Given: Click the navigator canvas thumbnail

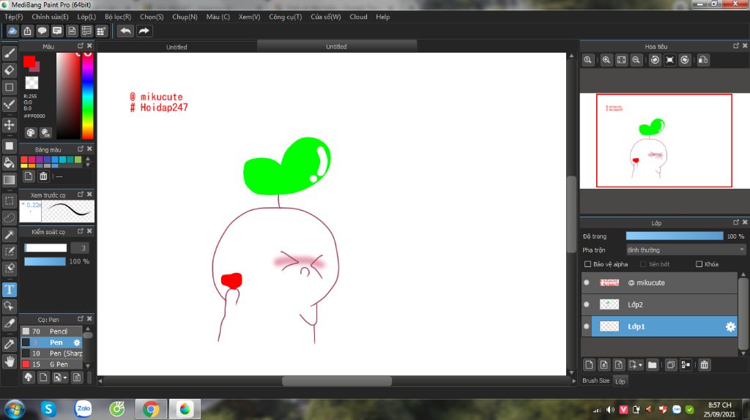Looking at the screenshot, I should 664,140.
